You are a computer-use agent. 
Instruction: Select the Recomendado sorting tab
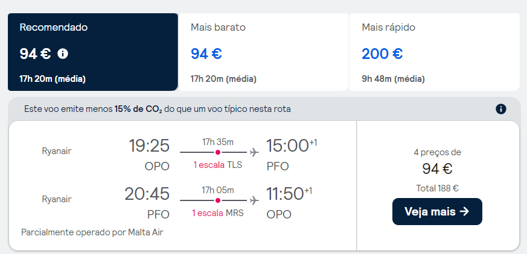click(x=93, y=52)
